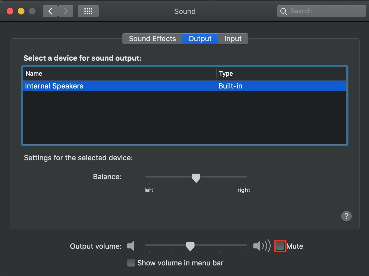Click the yellow minimize window button
The image size is (369, 276).
click(x=21, y=11)
